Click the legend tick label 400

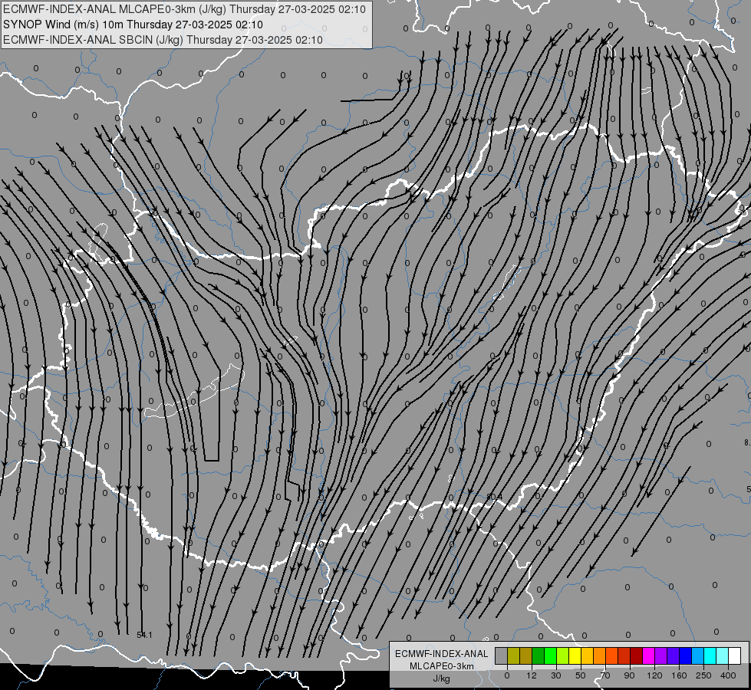click(728, 675)
